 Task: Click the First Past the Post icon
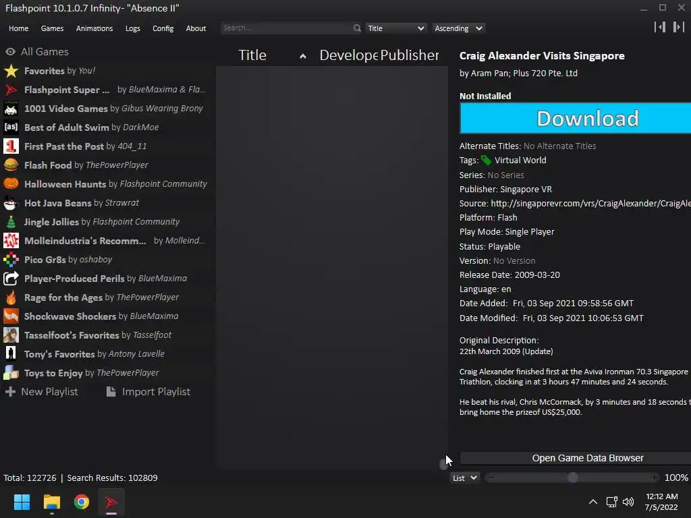[x=11, y=146]
